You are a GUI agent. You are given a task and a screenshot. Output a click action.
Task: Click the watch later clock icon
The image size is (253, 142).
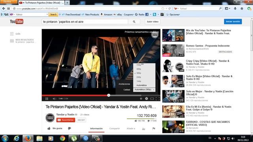coord(141,99)
